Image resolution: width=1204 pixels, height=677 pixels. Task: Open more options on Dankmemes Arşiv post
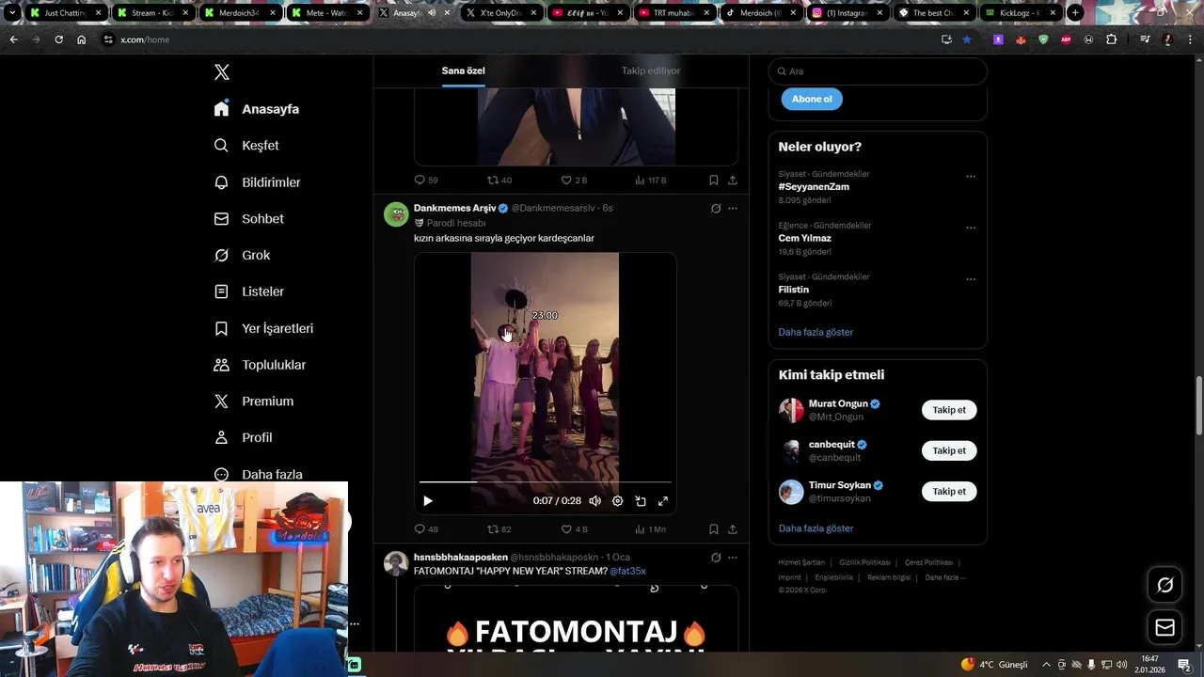[733, 208]
